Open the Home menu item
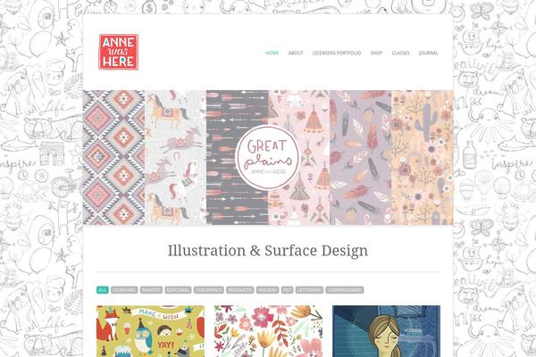536x357 pixels. 272,53
